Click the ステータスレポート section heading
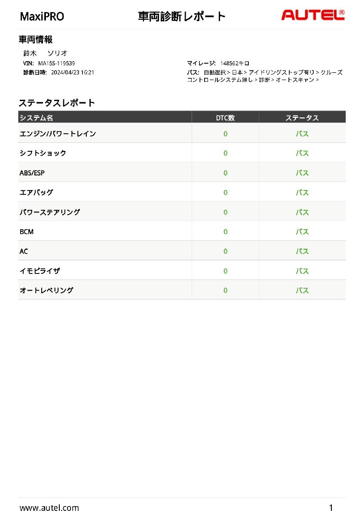Image resolution: width=364 pixels, height=516 pixels. [57, 103]
